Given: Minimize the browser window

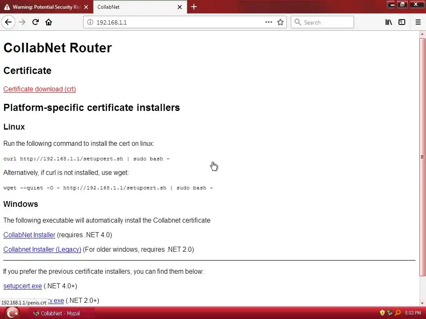Looking at the screenshot, I should [391, 4].
